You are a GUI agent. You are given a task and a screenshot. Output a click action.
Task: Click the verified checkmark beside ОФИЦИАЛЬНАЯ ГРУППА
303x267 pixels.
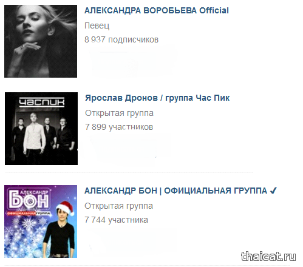click(x=273, y=191)
